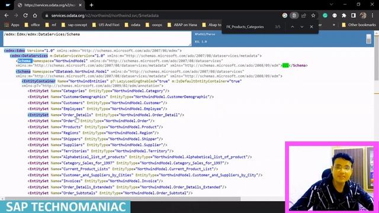Open the ml bookmarks folder
Image resolution: width=379 pixels, height=213 pixels.
(x=51, y=25)
